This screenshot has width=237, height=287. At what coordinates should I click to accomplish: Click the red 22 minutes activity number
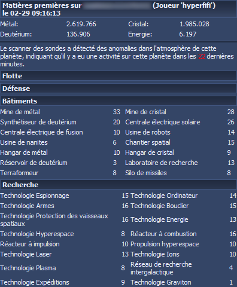(202, 56)
